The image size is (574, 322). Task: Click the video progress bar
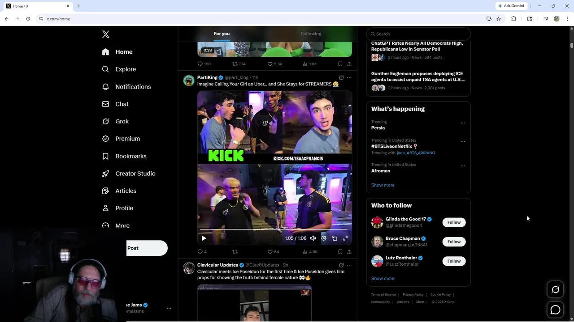click(274, 229)
